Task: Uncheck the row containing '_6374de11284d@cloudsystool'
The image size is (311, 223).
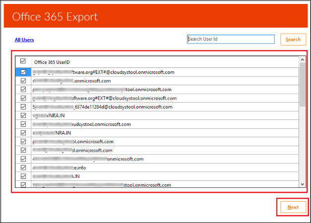Action: (23, 107)
